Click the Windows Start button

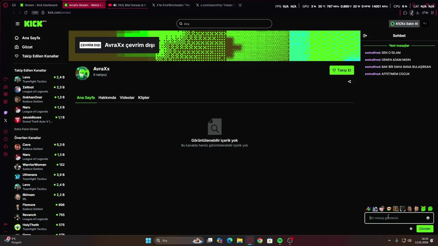tap(148, 241)
